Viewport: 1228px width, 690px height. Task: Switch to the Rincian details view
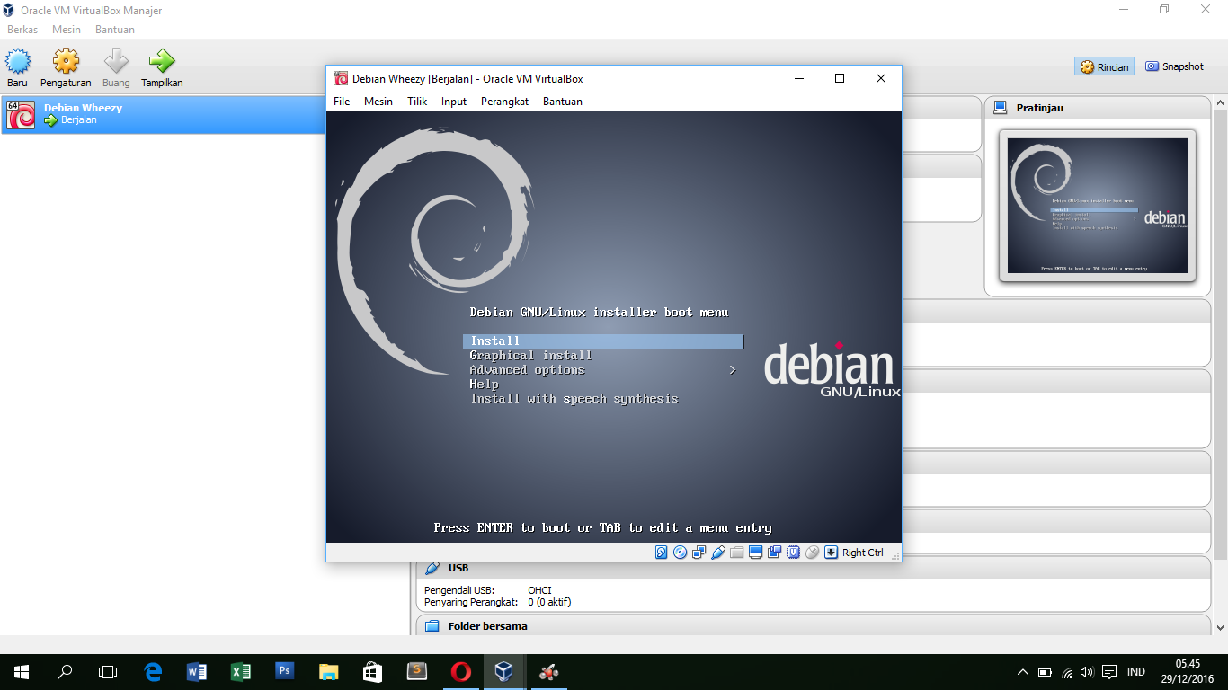pyautogui.click(x=1104, y=66)
